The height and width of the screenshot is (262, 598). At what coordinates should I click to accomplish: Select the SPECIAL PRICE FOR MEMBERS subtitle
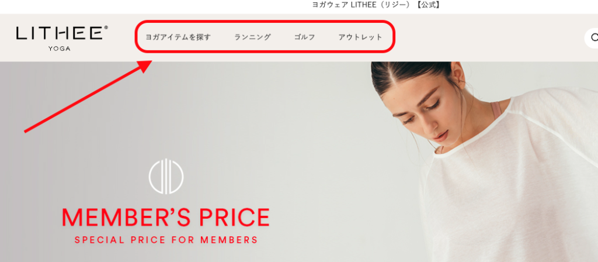(166, 240)
